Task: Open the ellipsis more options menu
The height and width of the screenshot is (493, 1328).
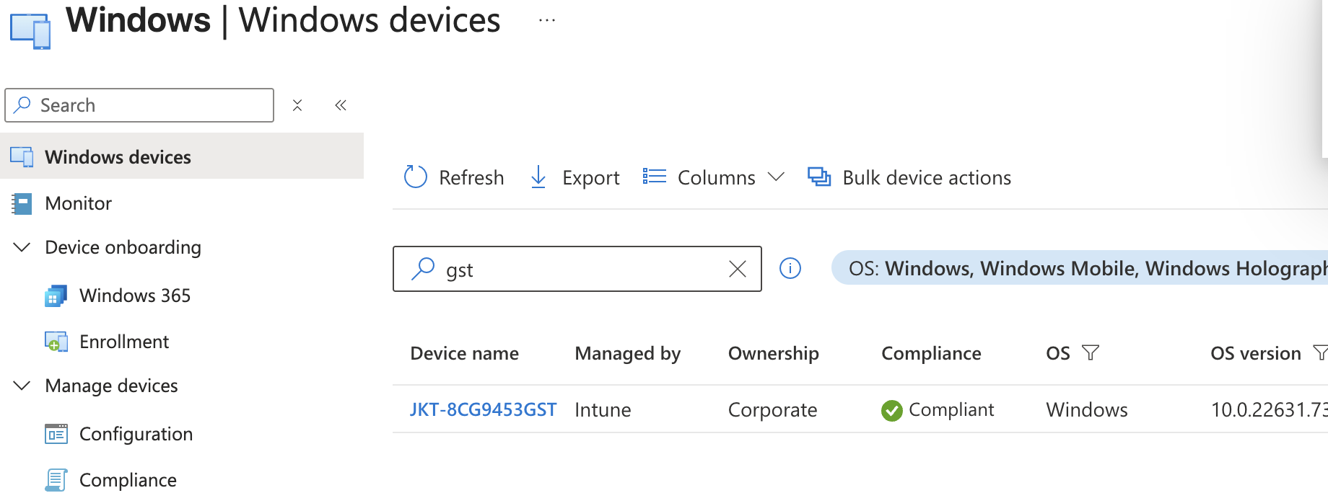Action: [x=547, y=20]
